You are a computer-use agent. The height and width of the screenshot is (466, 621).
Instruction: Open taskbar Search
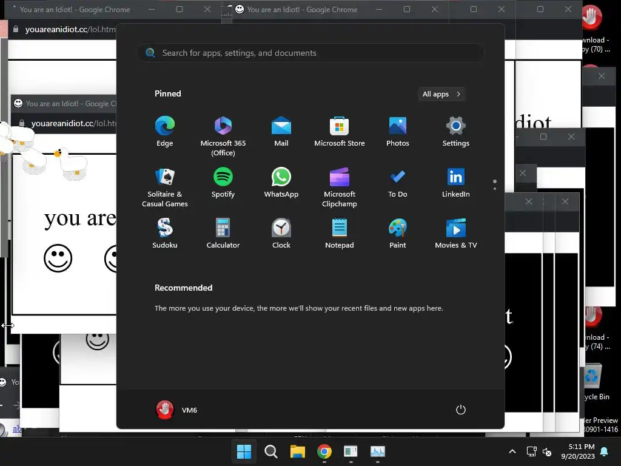[271, 451]
